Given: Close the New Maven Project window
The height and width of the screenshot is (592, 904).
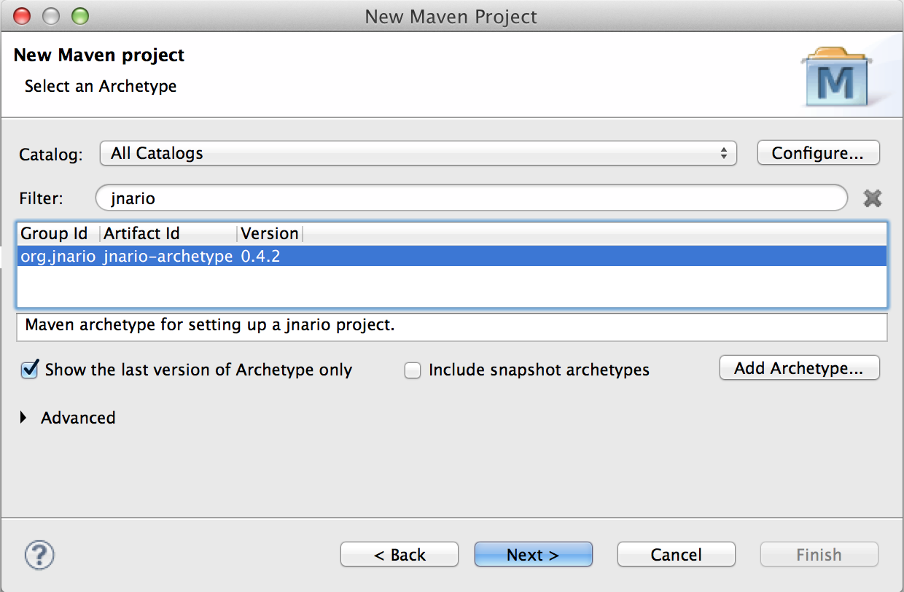Looking at the screenshot, I should [22, 16].
